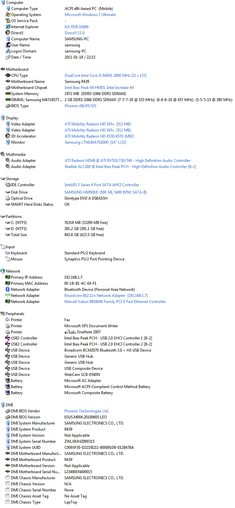Click the WebCam USB Device row icon

pos(8,375)
